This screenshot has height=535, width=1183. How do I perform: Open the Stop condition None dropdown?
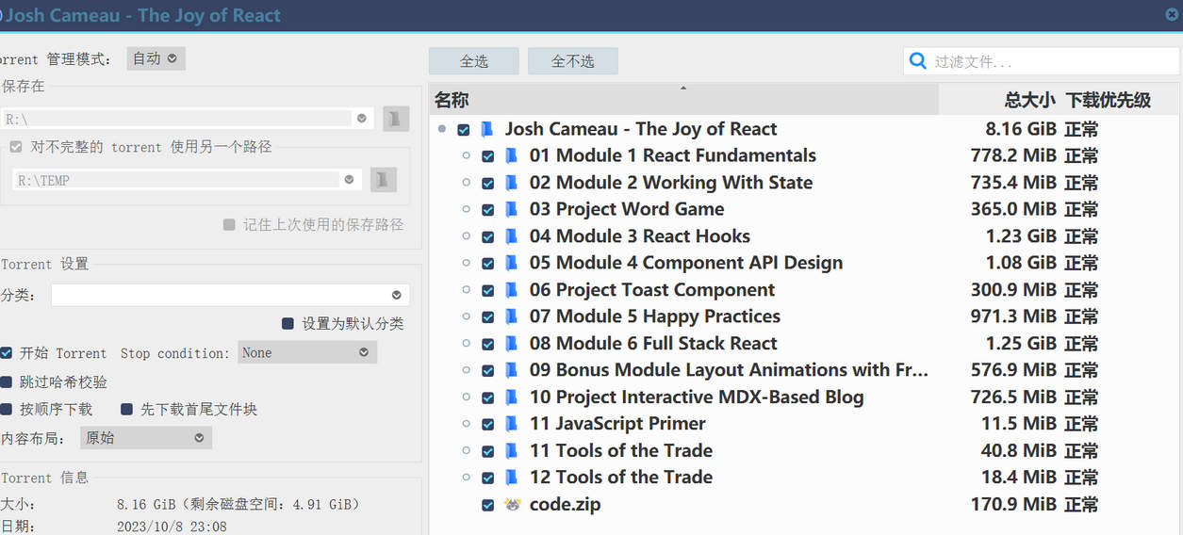click(307, 352)
